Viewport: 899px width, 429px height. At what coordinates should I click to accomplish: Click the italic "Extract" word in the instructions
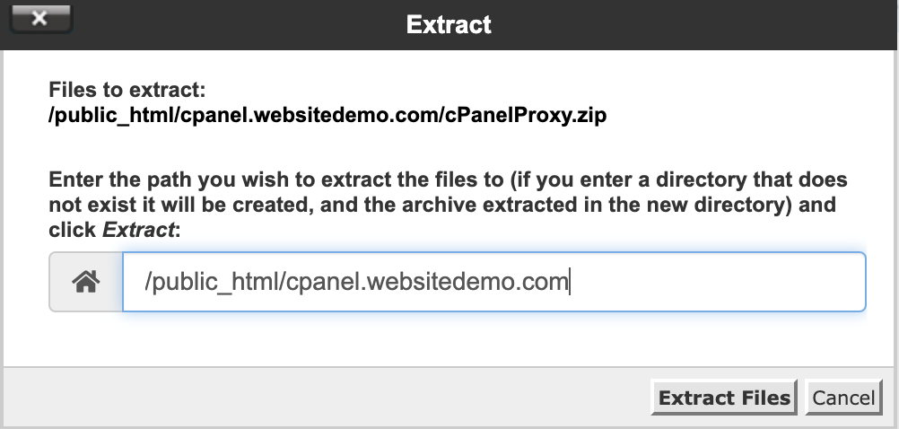(x=138, y=229)
